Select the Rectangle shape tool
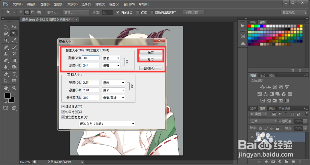The image size is (310, 165). [14, 81]
